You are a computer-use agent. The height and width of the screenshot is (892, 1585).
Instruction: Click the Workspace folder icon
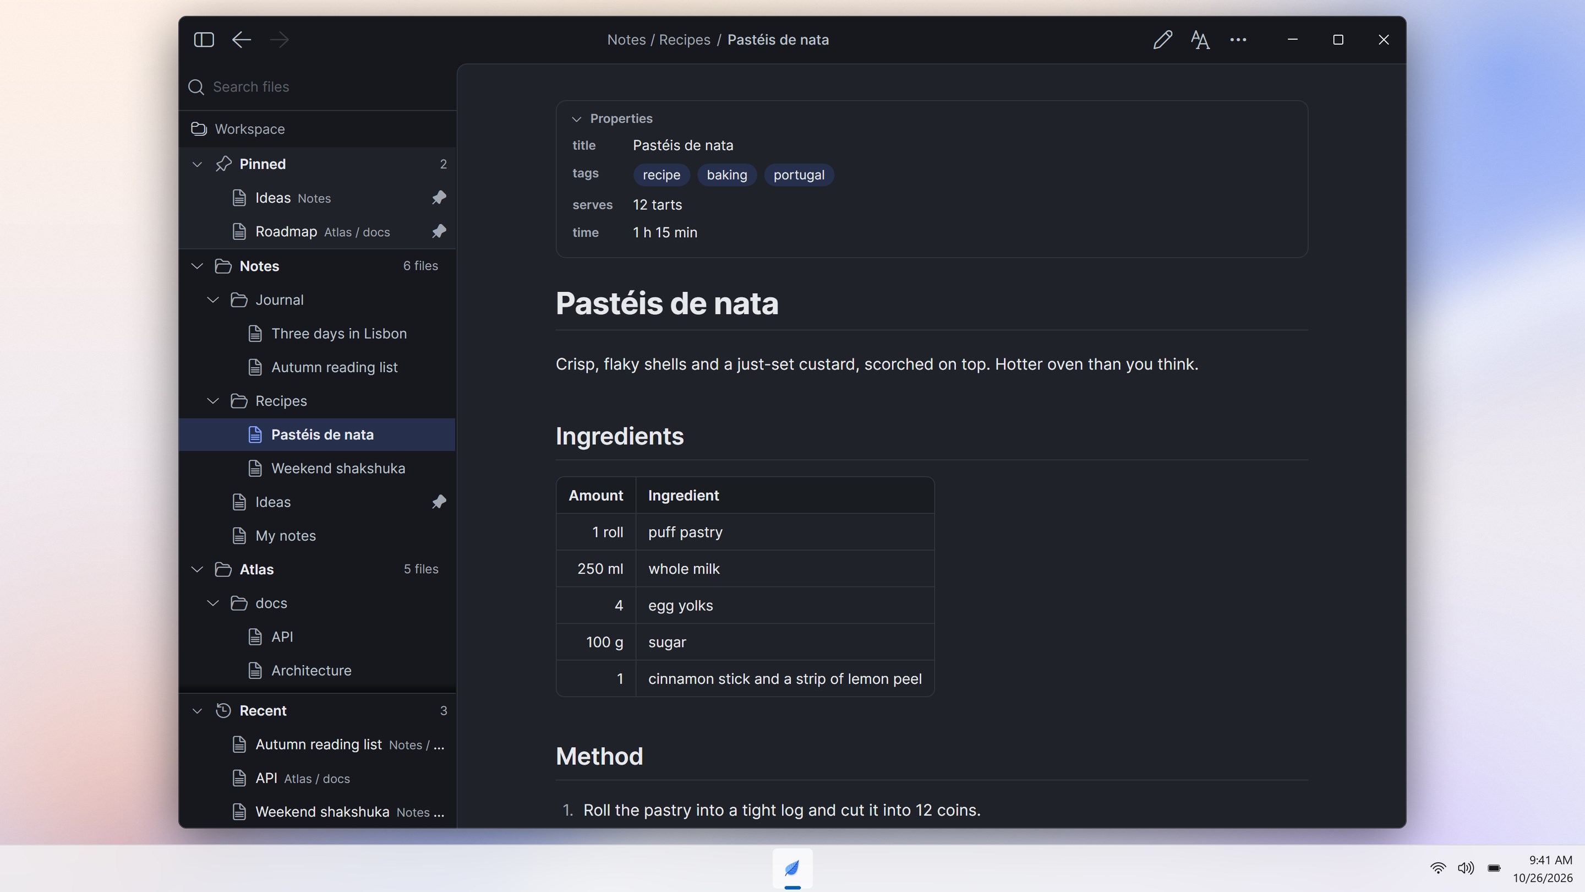[199, 129]
